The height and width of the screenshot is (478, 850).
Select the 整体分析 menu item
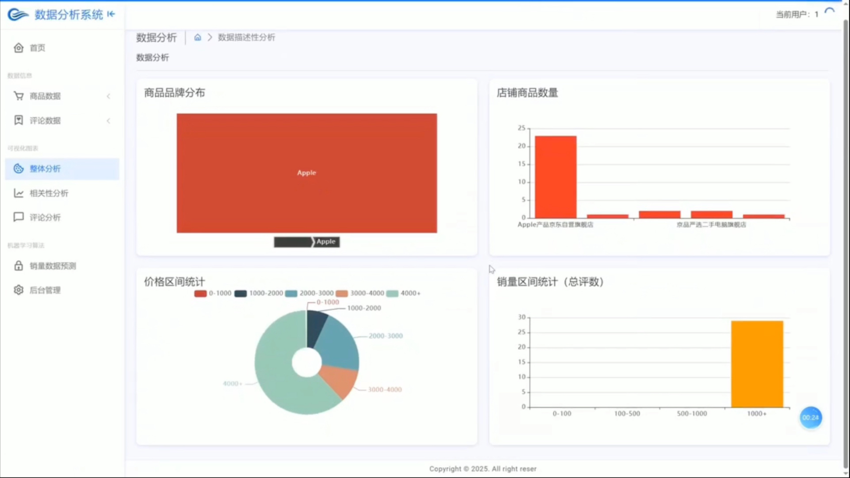coord(62,169)
